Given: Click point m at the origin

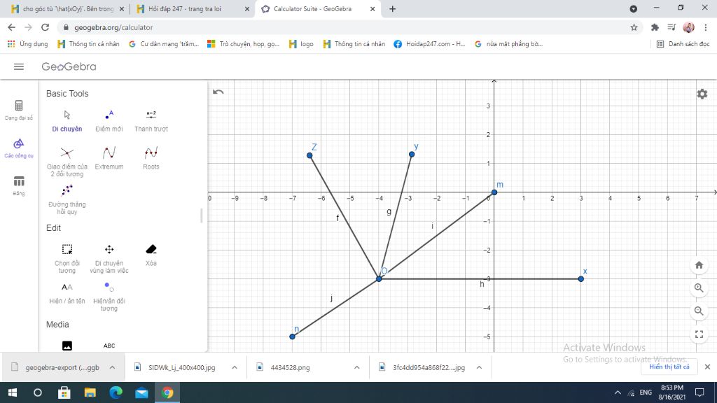Looking at the screenshot, I should [x=494, y=192].
